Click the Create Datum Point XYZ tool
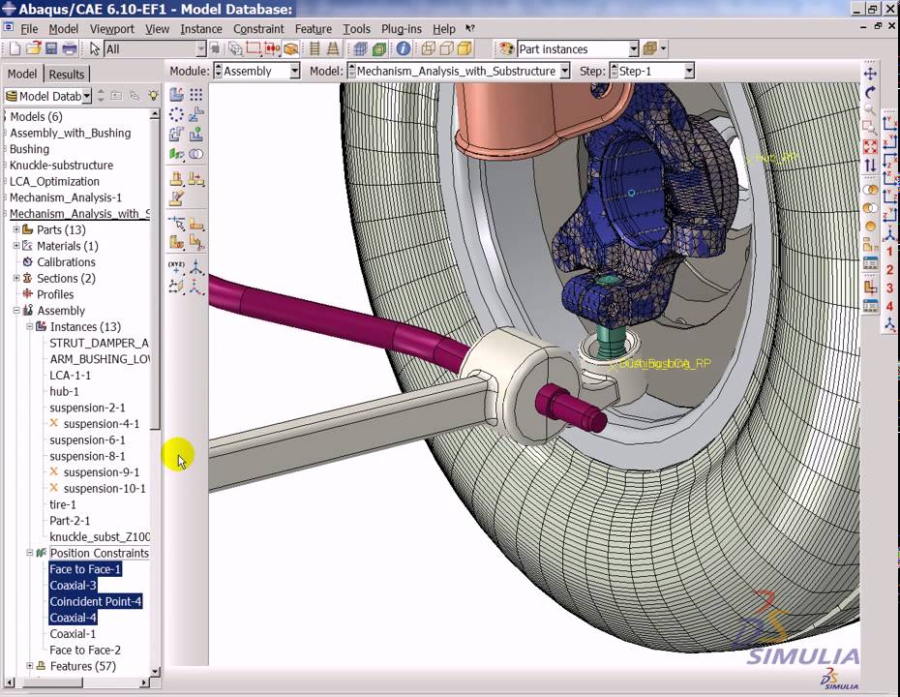 (176, 266)
